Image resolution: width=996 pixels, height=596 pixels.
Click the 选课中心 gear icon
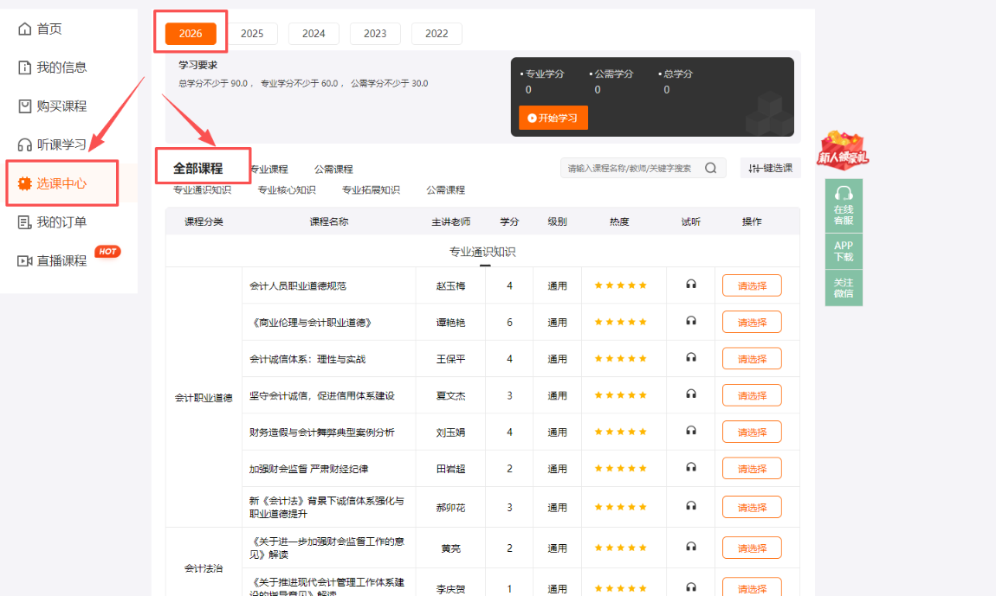(x=23, y=183)
